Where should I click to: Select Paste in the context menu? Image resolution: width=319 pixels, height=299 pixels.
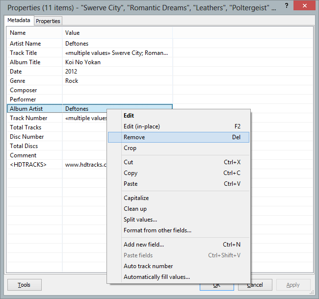coord(179,184)
